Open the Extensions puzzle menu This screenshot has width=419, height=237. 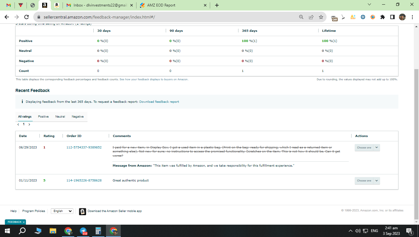click(x=383, y=17)
